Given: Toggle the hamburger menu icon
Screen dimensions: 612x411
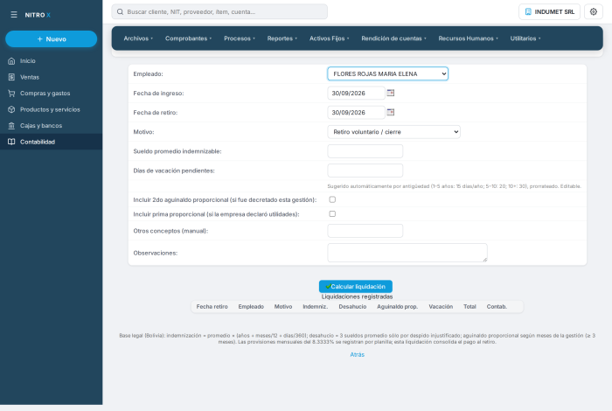Looking at the screenshot, I should (14, 15).
